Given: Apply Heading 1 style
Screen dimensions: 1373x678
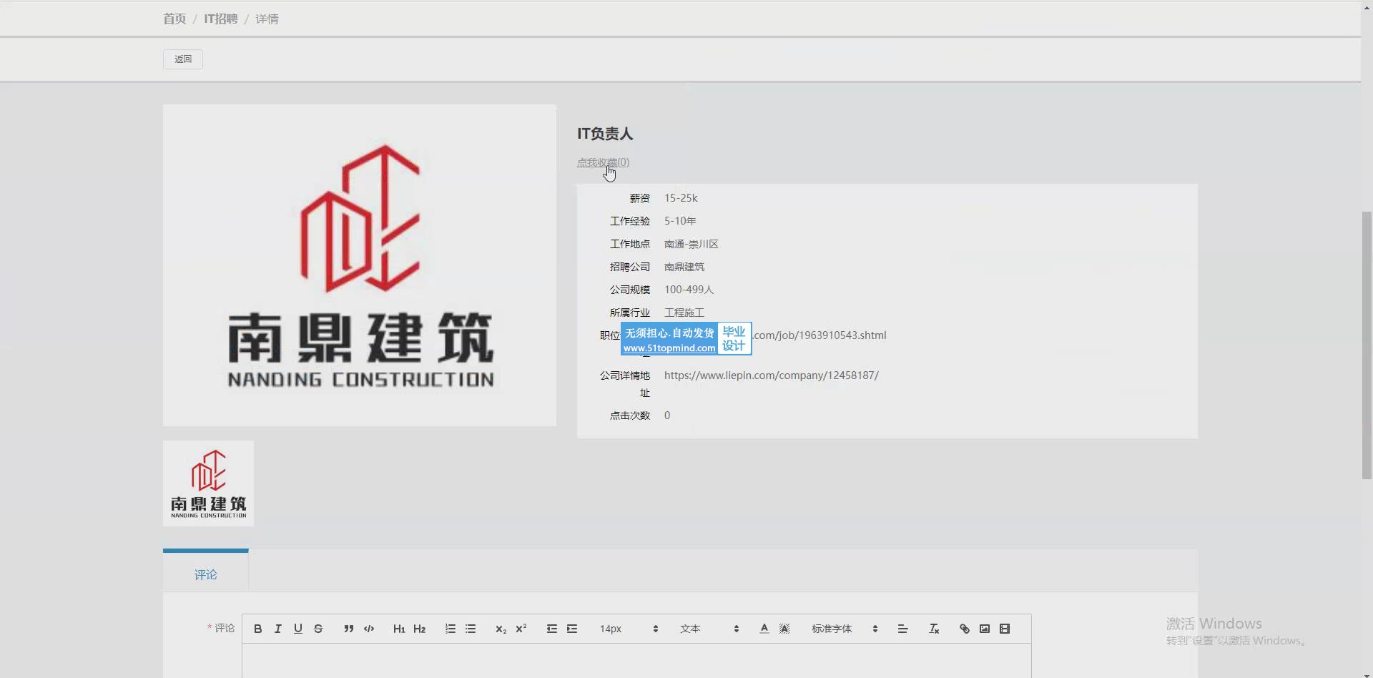Looking at the screenshot, I should pos(399,629).
